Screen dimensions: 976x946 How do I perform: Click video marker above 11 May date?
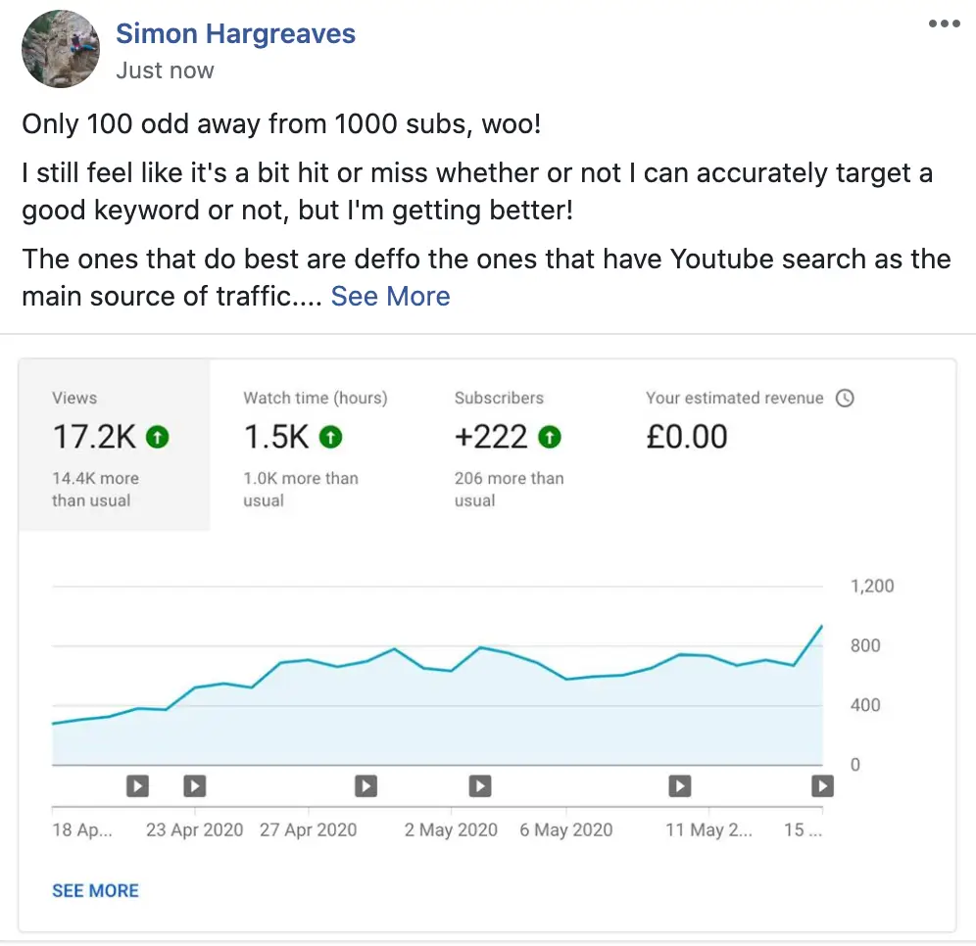[x=679, y=785]
